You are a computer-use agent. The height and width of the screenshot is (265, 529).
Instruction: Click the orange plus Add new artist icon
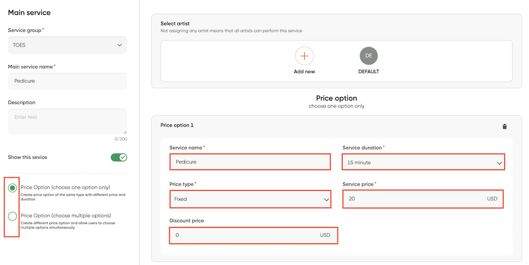coord(304,56)
